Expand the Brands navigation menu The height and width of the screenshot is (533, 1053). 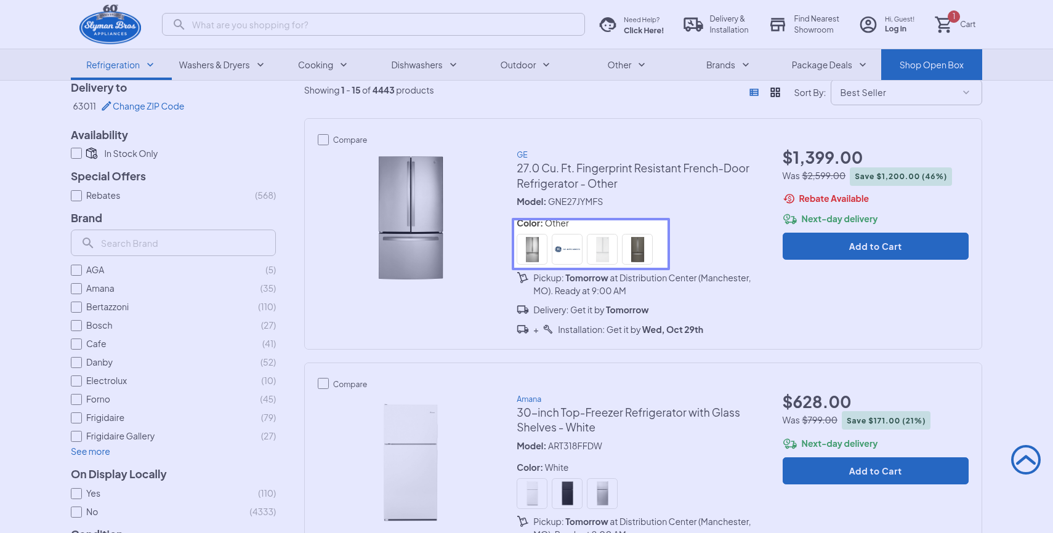[x=727, y=65]
